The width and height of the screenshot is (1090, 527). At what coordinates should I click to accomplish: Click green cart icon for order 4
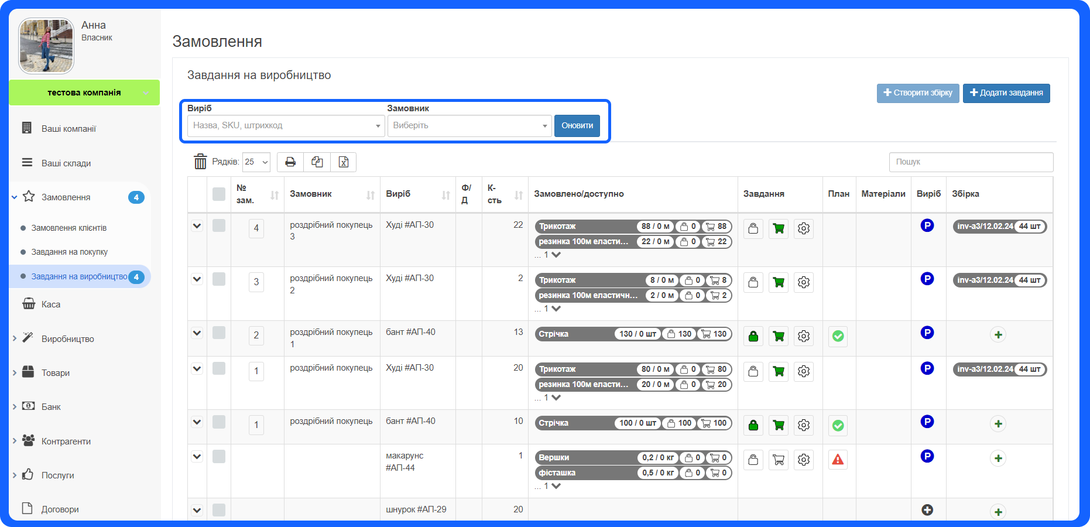pyautogui.click(x=778, y=228)
